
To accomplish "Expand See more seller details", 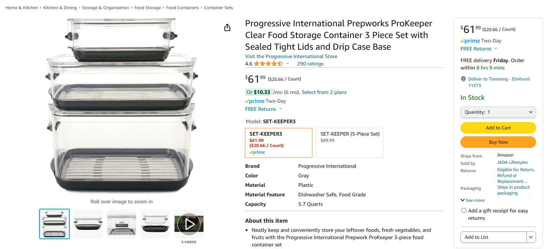I will tap(473, 200).
